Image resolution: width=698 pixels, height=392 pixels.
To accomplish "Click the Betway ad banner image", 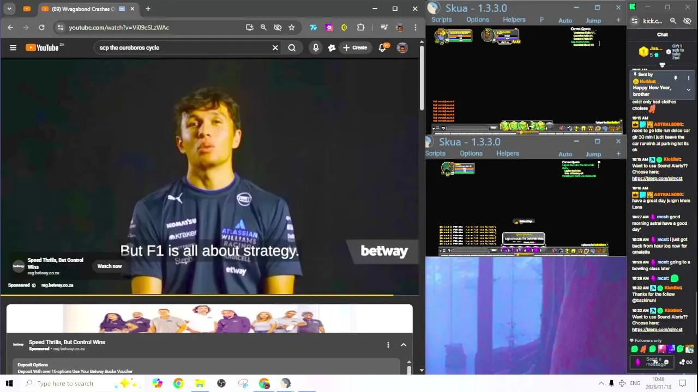I will click(x=209, y=318).
